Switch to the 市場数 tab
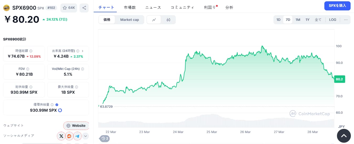The image size is (354, 144). 130,8
